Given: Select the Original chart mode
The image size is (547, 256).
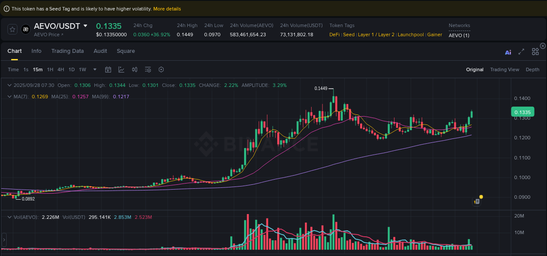Looking at the screenshot, I should pyautogui.click(x=475, y=69).
